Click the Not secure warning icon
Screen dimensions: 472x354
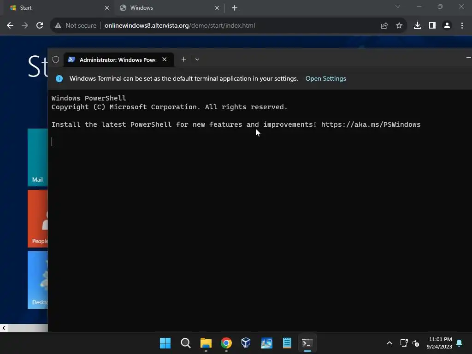pyautogui.click(x=58, y=26)
